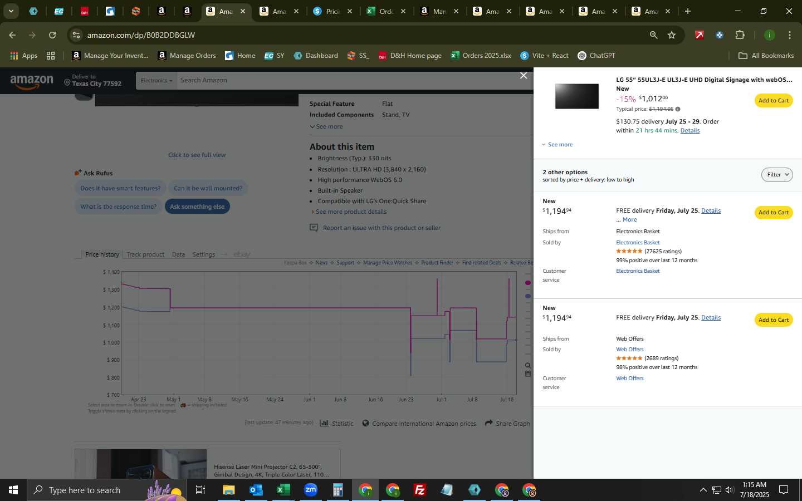Screen dimensions: 802x501
Task: Click the volume speaker tray icon
Action: (x=730, y=490)
